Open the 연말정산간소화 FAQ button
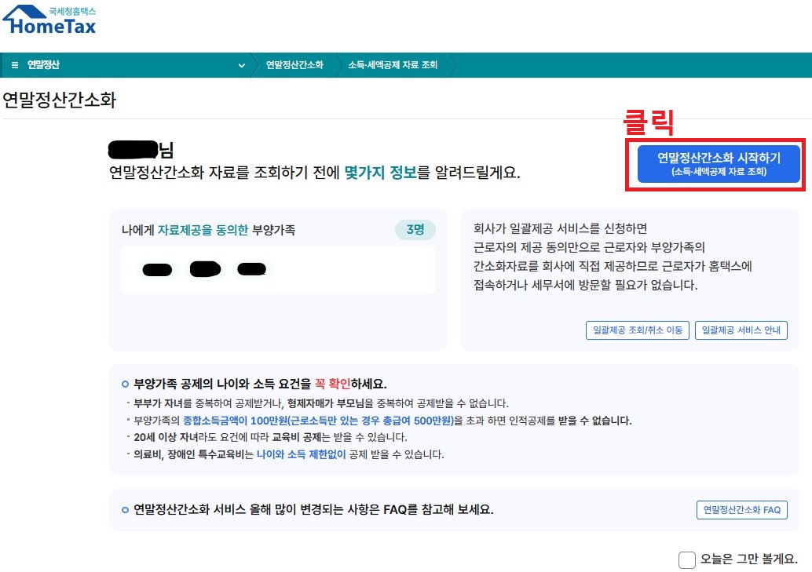The image size is (812, 572). [741, 510]
